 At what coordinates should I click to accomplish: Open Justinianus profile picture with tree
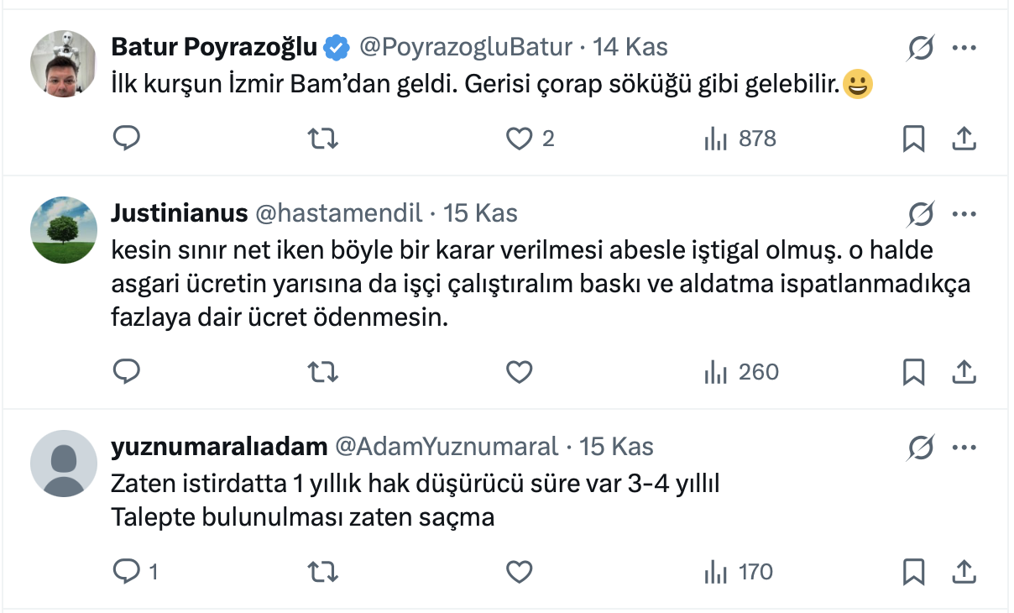click(64, 230)
